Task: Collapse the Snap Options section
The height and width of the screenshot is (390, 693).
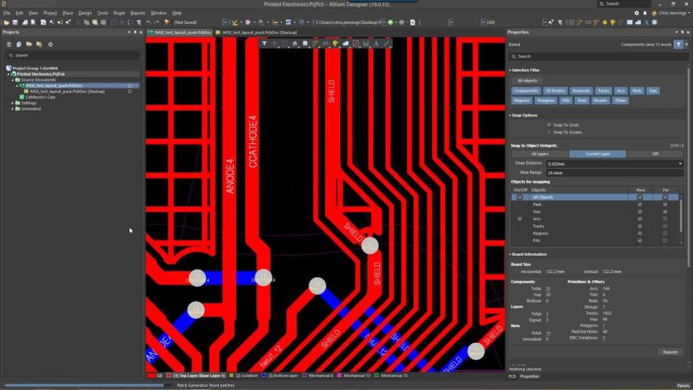Action: (x=510, y=116)
